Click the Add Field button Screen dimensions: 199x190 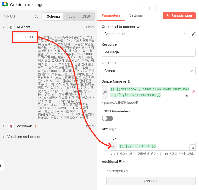[151, 181]
